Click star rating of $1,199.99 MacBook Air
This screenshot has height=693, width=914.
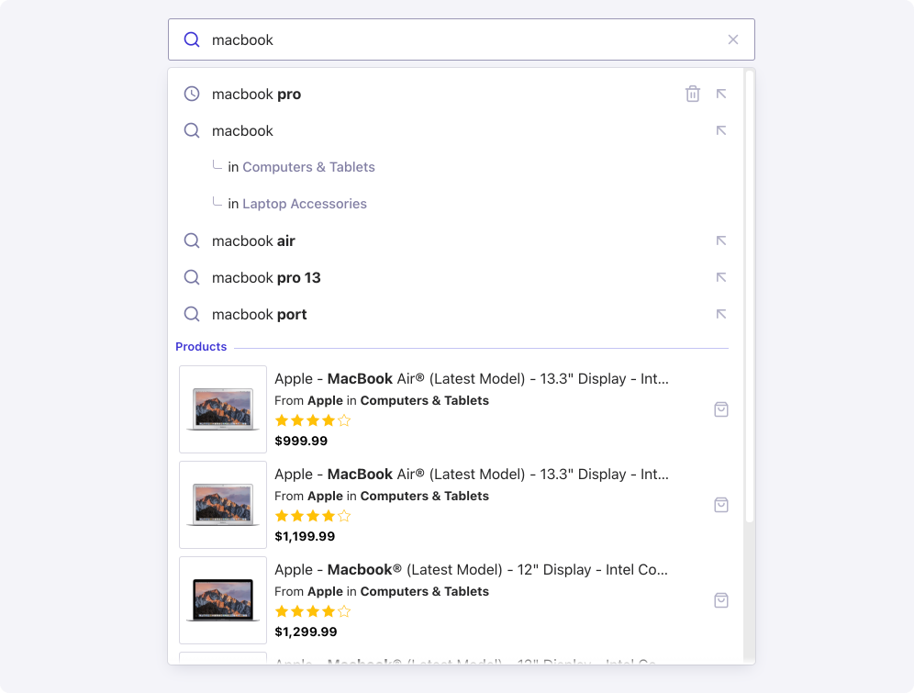click(x=313, y=516)
